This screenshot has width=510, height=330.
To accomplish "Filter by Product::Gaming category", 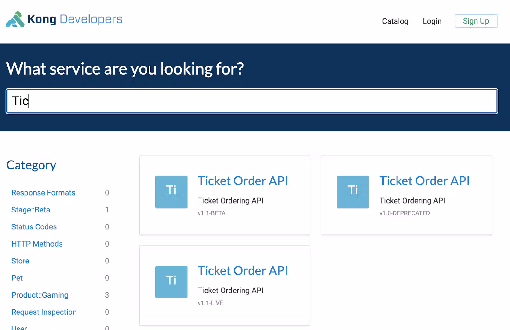I will click(40, 295).
